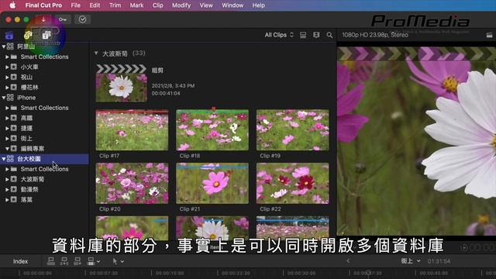This screenshot has height=279, width=496.
Task: Click the star event icon next to 動漫祭
Action: click(14, 189)
